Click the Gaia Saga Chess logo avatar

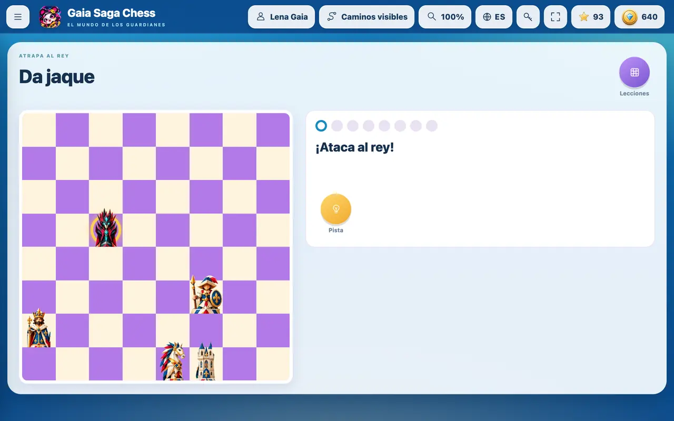[x=50, y=17]
